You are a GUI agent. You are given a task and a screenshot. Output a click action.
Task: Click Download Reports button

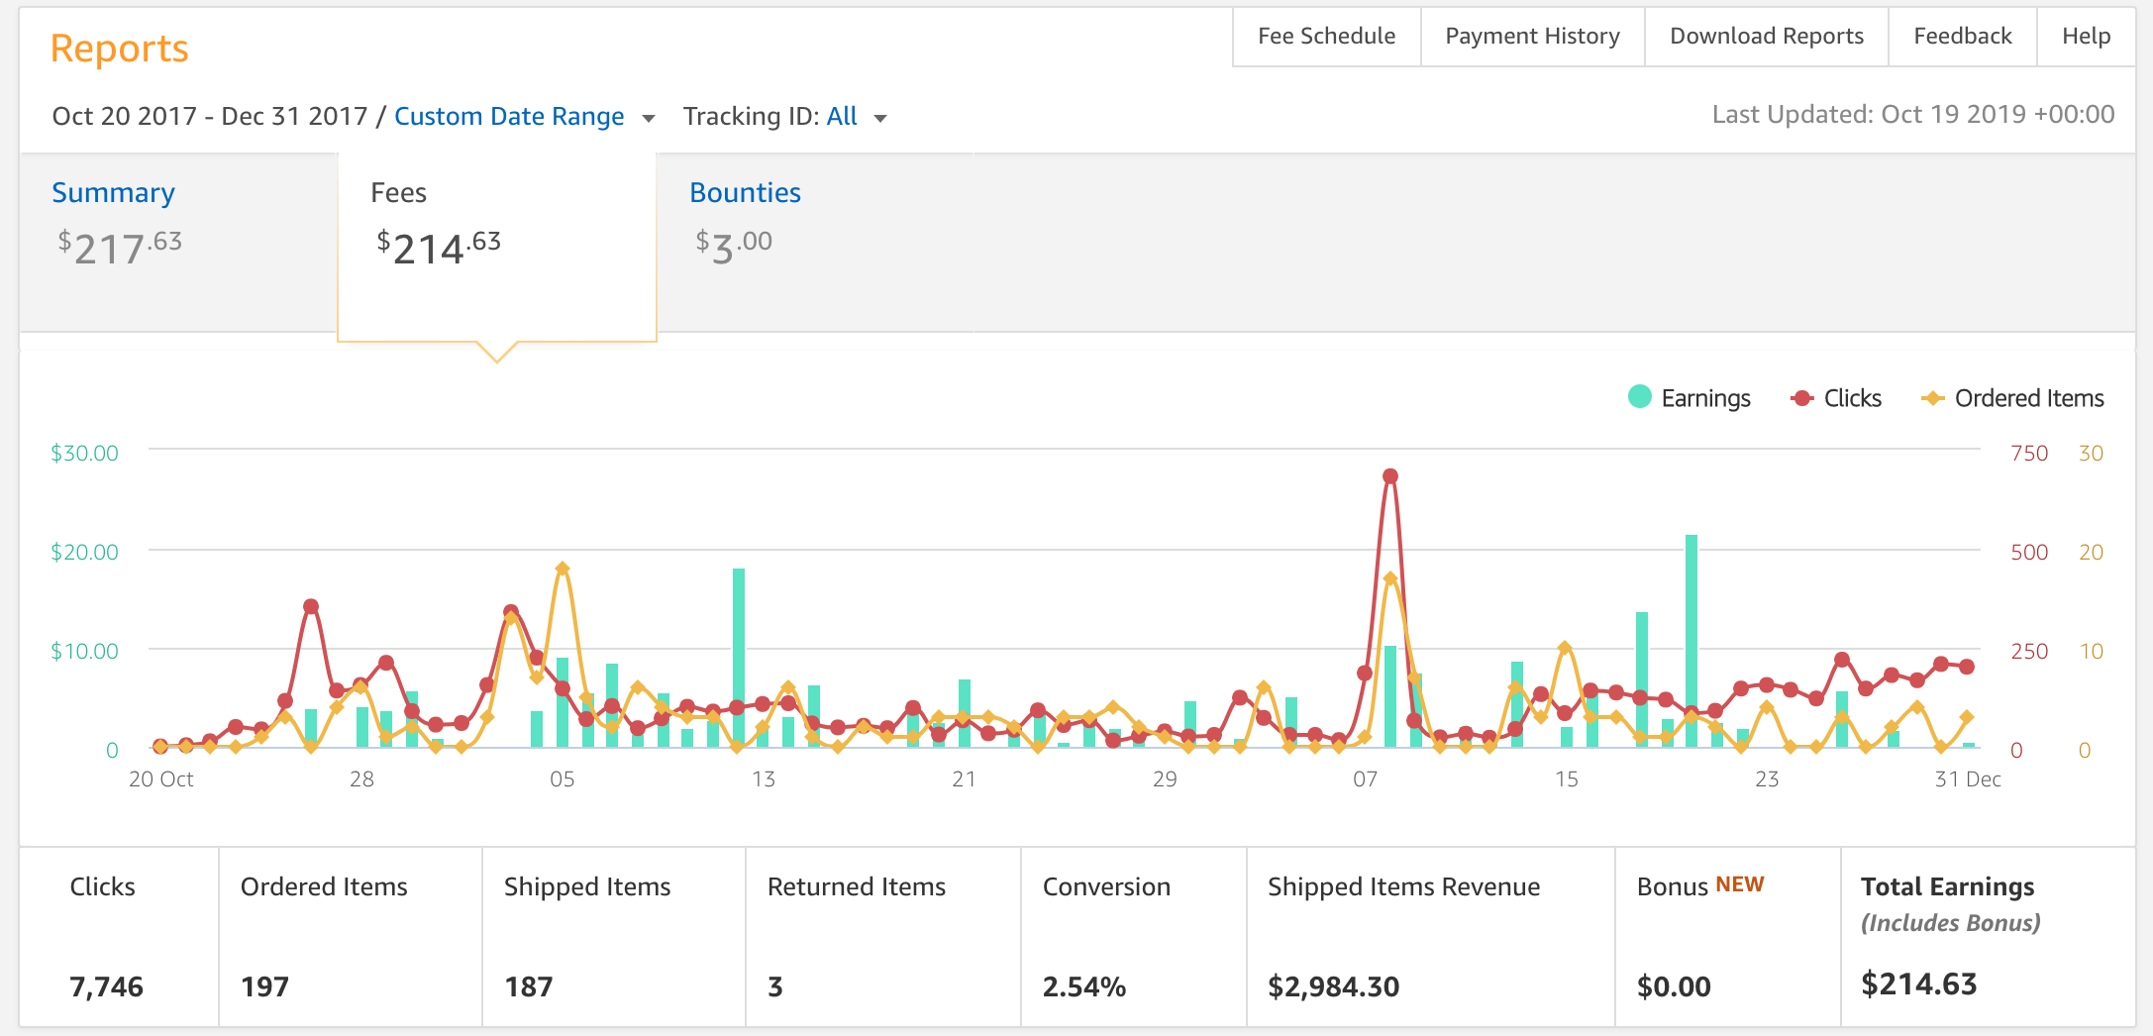pyautogui.click(x=1766, y=37)
